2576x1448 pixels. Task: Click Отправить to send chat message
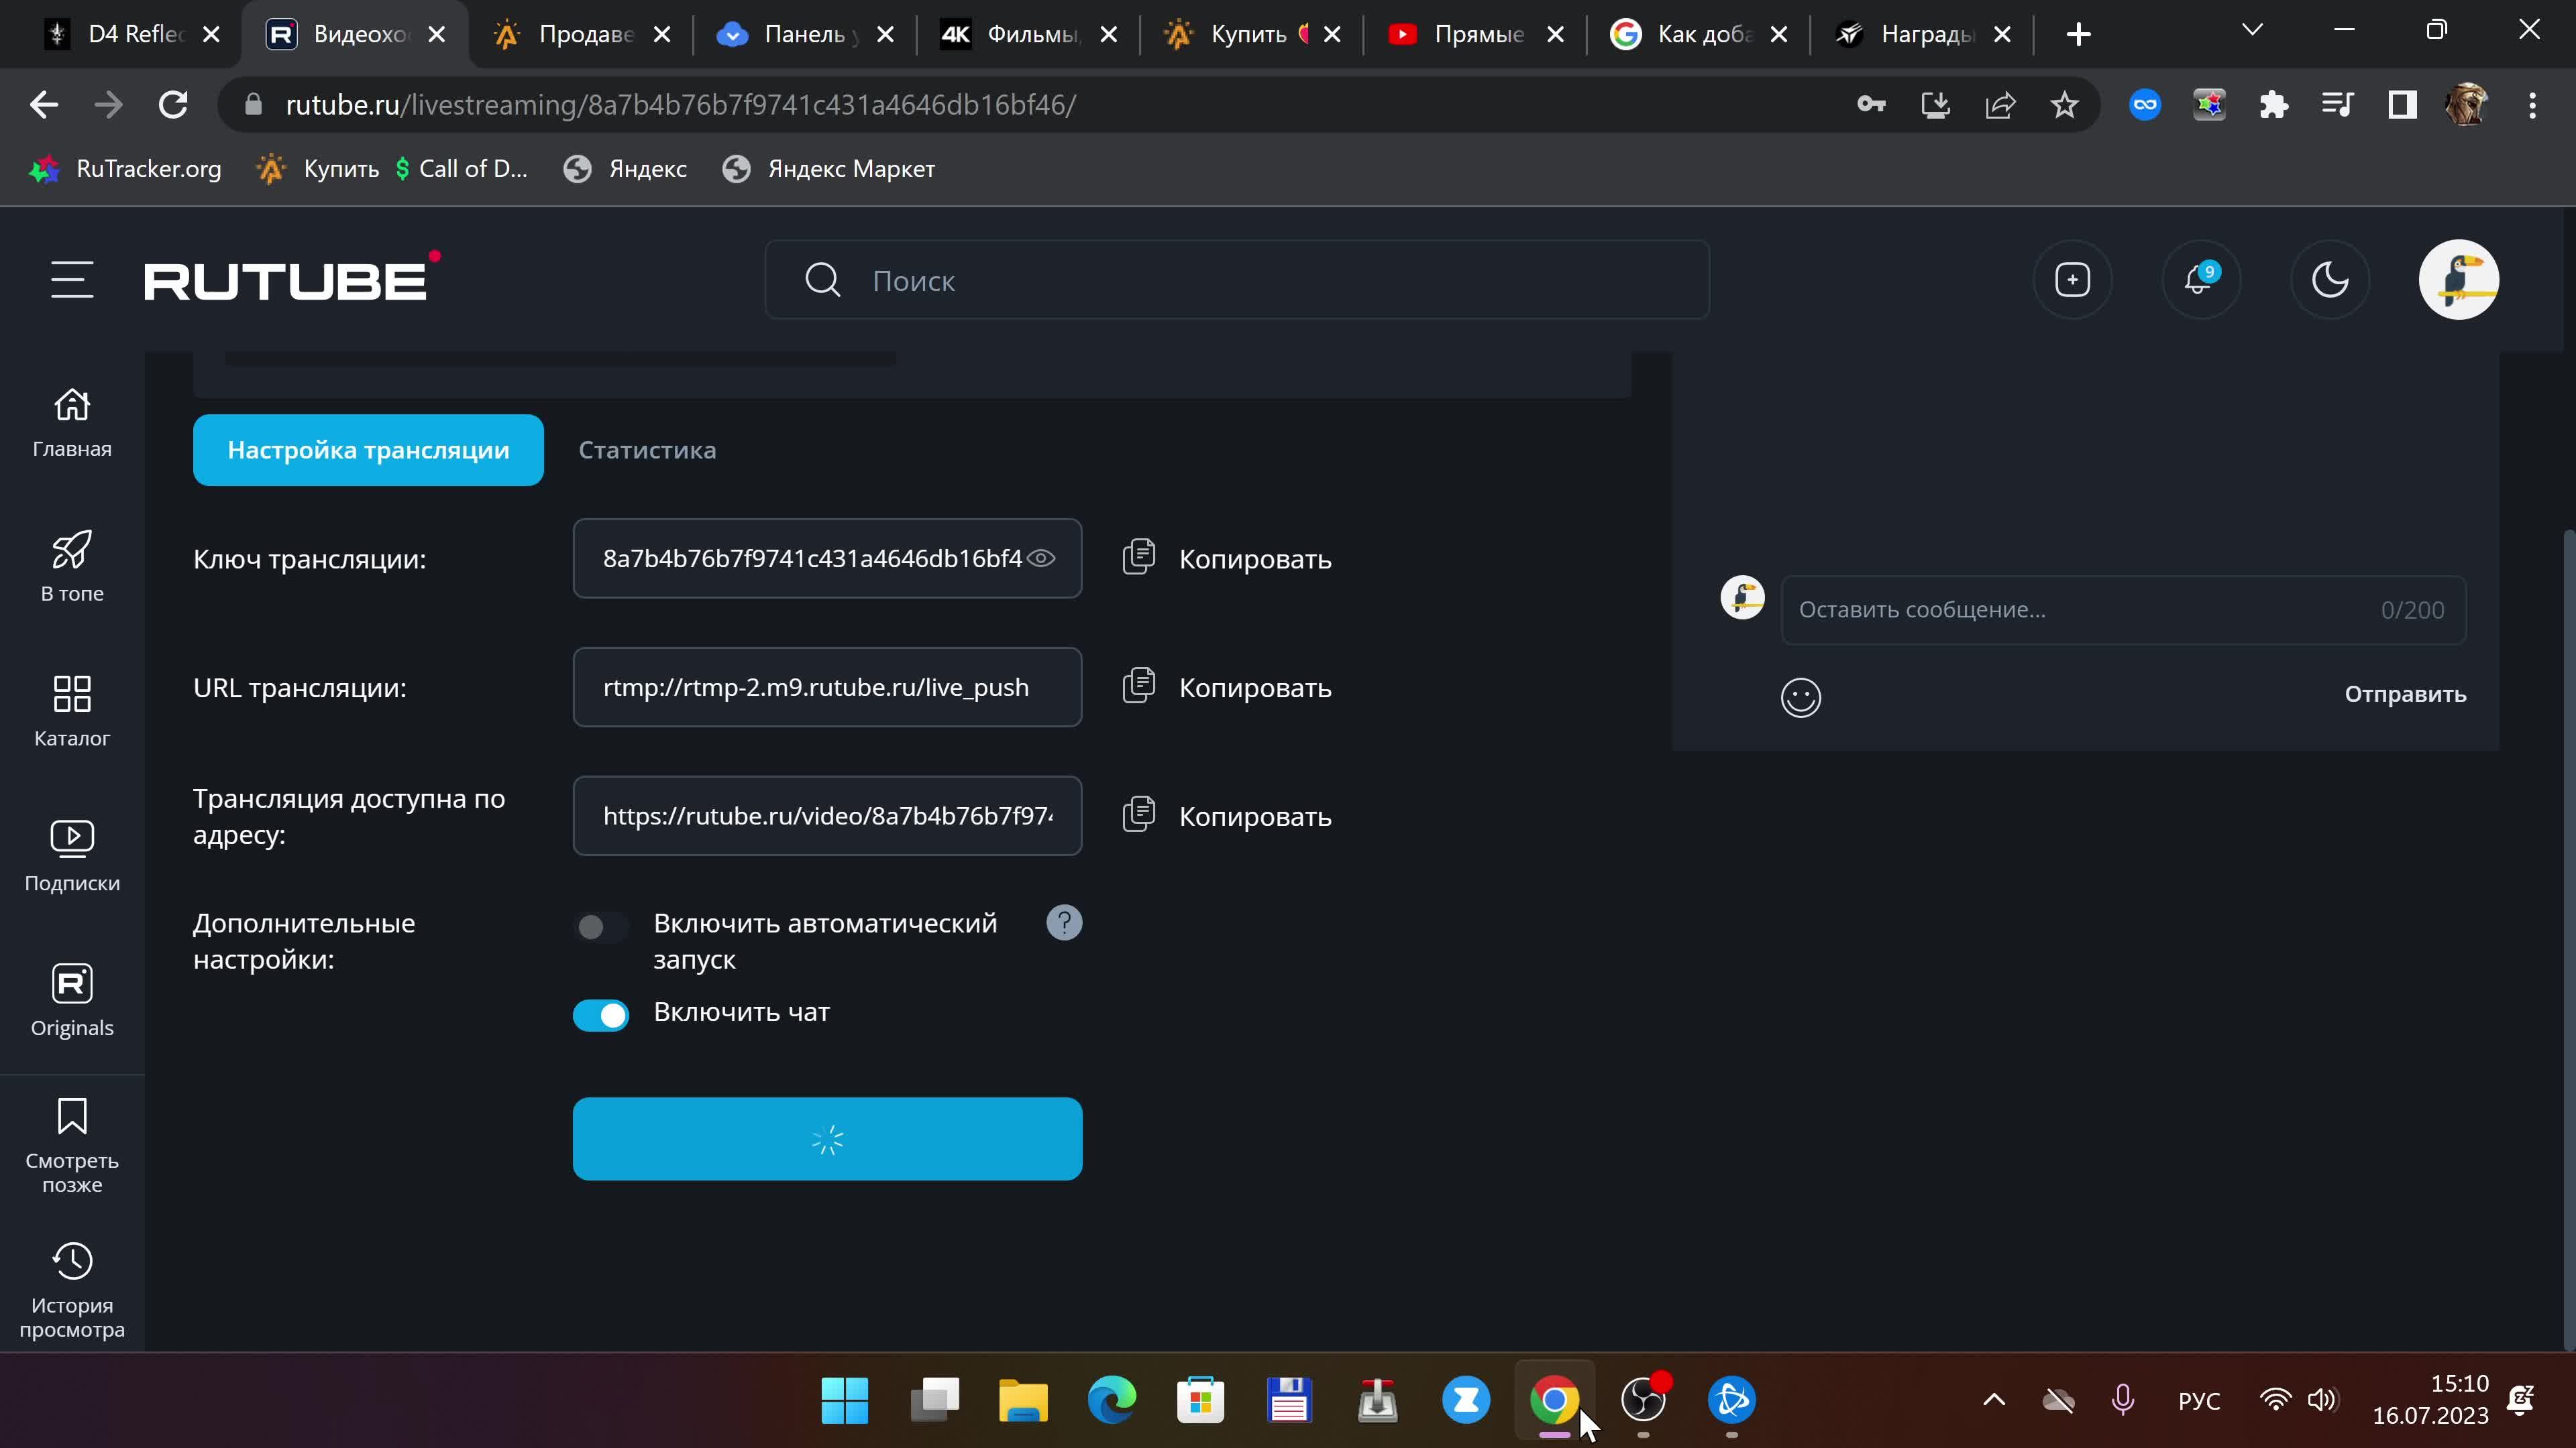pyautogui.click(x=2405, y=695)
